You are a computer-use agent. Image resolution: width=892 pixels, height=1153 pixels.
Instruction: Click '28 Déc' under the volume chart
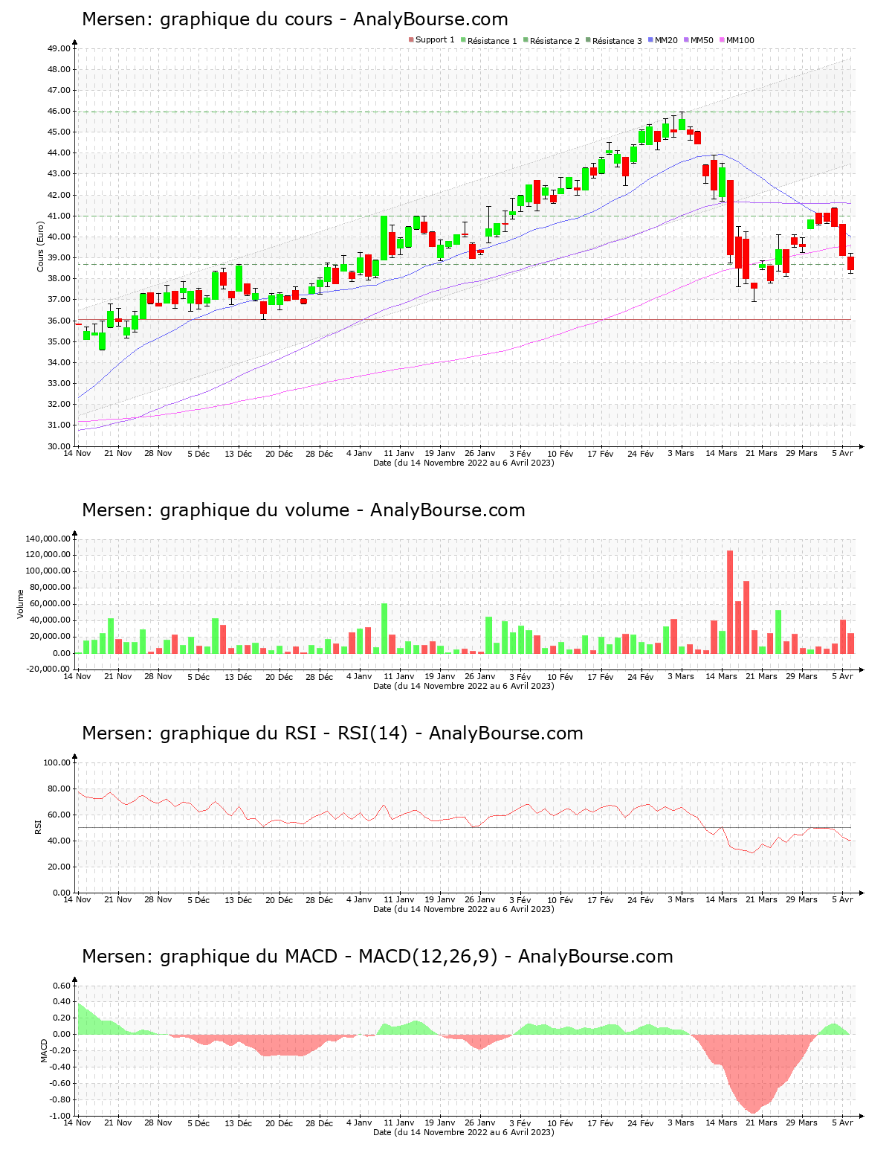(x=320, y=676)
